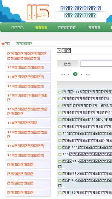Viewport: 112px width, 199px height.
Task: Click green icon beside row mentioning "115?6?18"
Action: [60, 120]
